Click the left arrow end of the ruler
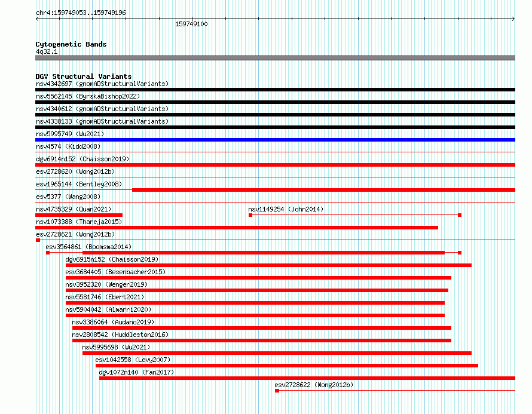The image size is (532, 414). [x=37, y=19]
